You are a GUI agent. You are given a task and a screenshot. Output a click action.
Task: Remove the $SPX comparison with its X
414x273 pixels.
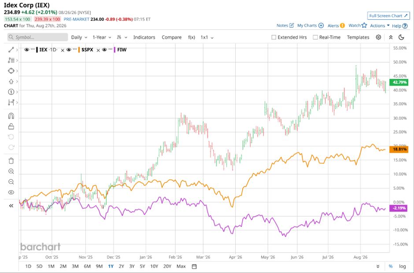point(98,50)
